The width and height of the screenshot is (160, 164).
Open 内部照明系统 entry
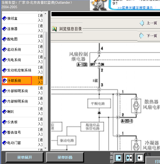click(18, 101)
